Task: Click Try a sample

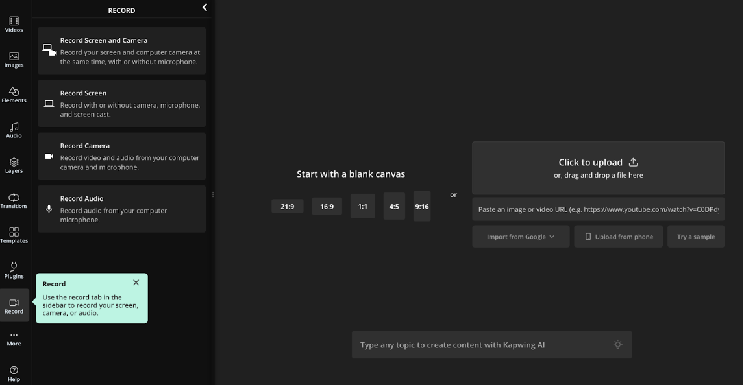Action: coord(695,236)
